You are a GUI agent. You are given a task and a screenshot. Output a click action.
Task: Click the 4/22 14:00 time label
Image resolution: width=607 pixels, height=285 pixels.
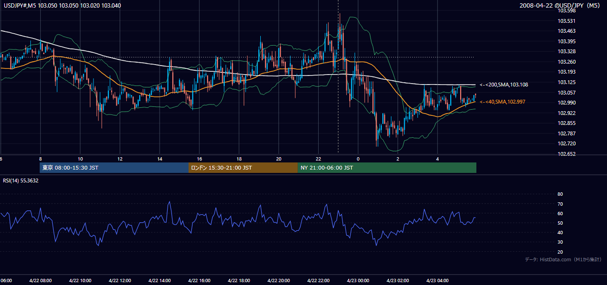point(160,281)
